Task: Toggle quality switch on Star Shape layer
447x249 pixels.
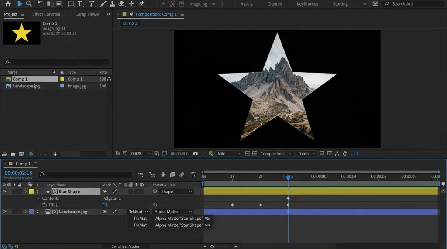Action: click(x=115, y=192)
